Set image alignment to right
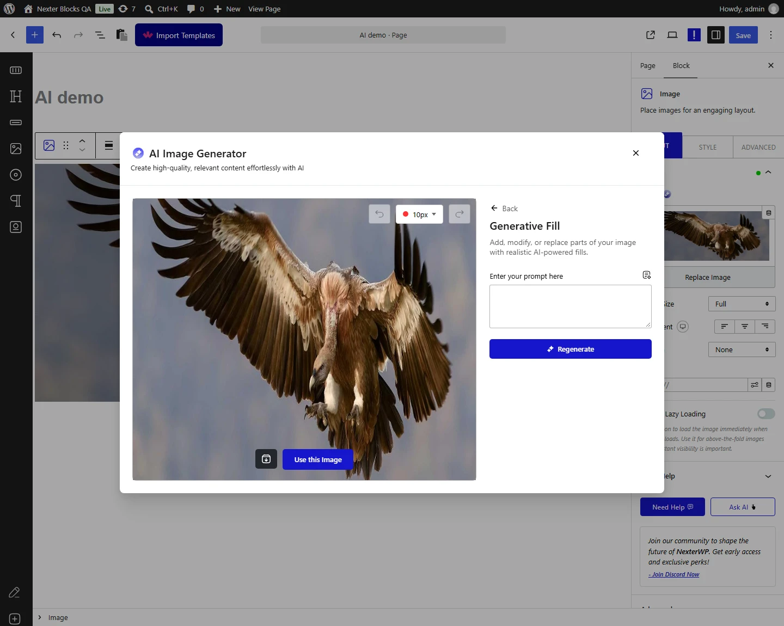Viewport: 784px width, 626px height. pyautogui.click(x=765, y=327)
